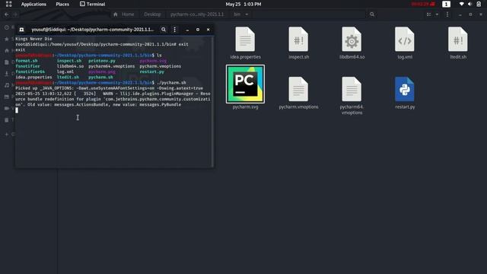Navigate to Desktop in path bar

click(152, 14)
